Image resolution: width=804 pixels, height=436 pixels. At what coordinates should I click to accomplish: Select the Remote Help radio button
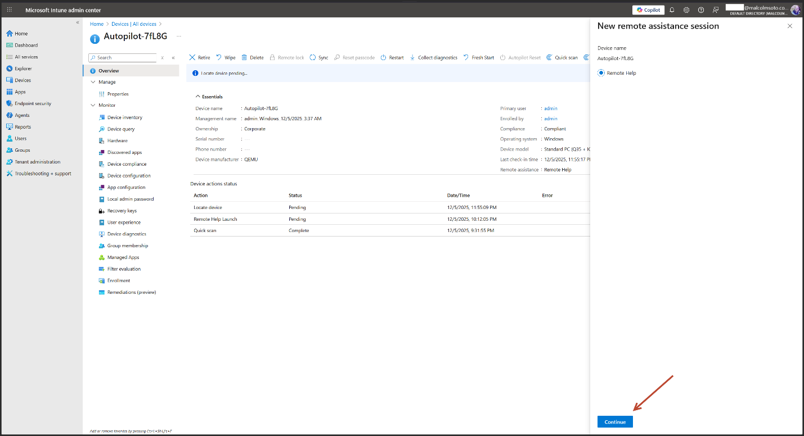coord(601,73)
